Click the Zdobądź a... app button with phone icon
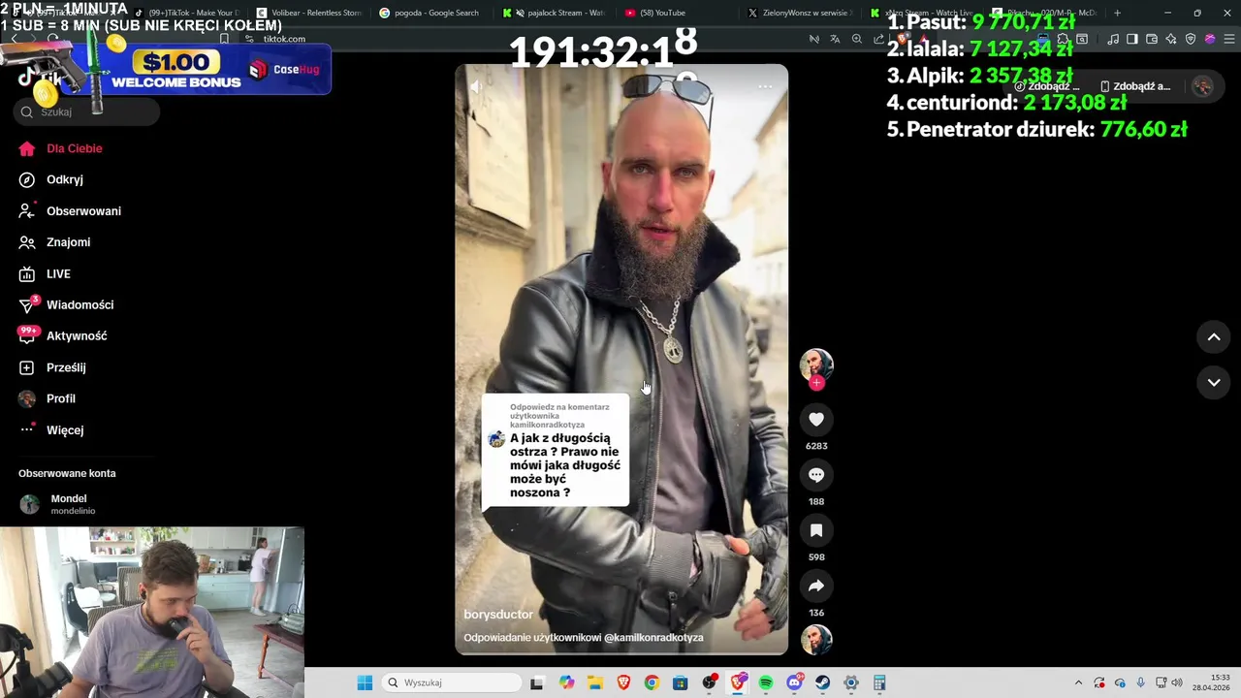This screenshot has width=1241, height=698. click(1135, 86)
